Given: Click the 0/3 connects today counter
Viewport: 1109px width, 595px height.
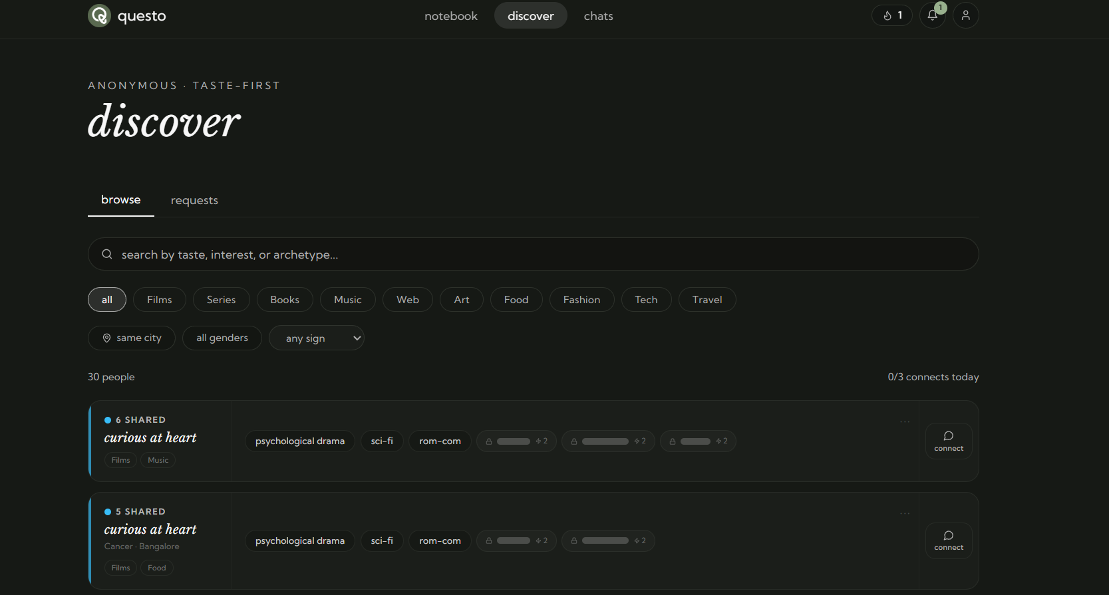Looking at the screenshot, I should click(933, 377).
